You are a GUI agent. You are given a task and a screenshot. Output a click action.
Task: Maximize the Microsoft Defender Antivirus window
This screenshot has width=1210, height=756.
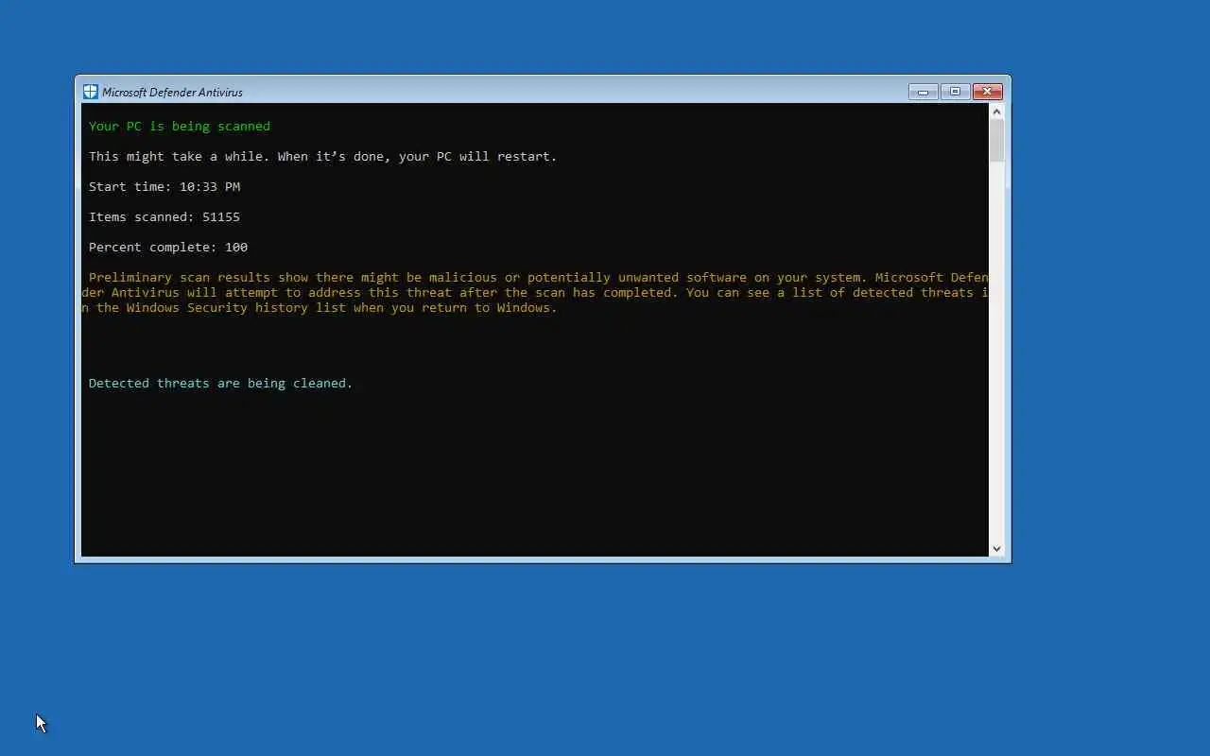coord(955,92)
